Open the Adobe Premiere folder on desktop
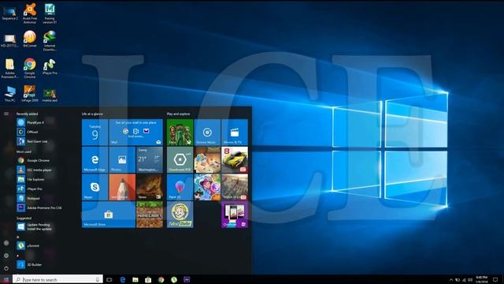Image resolution: width=504 pixels, height=284 pixels. (x=9, y=69)
